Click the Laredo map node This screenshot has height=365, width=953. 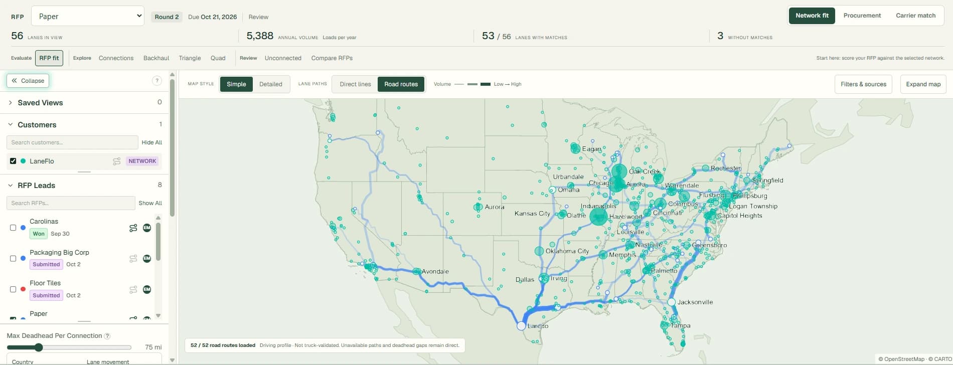[521, 326]
